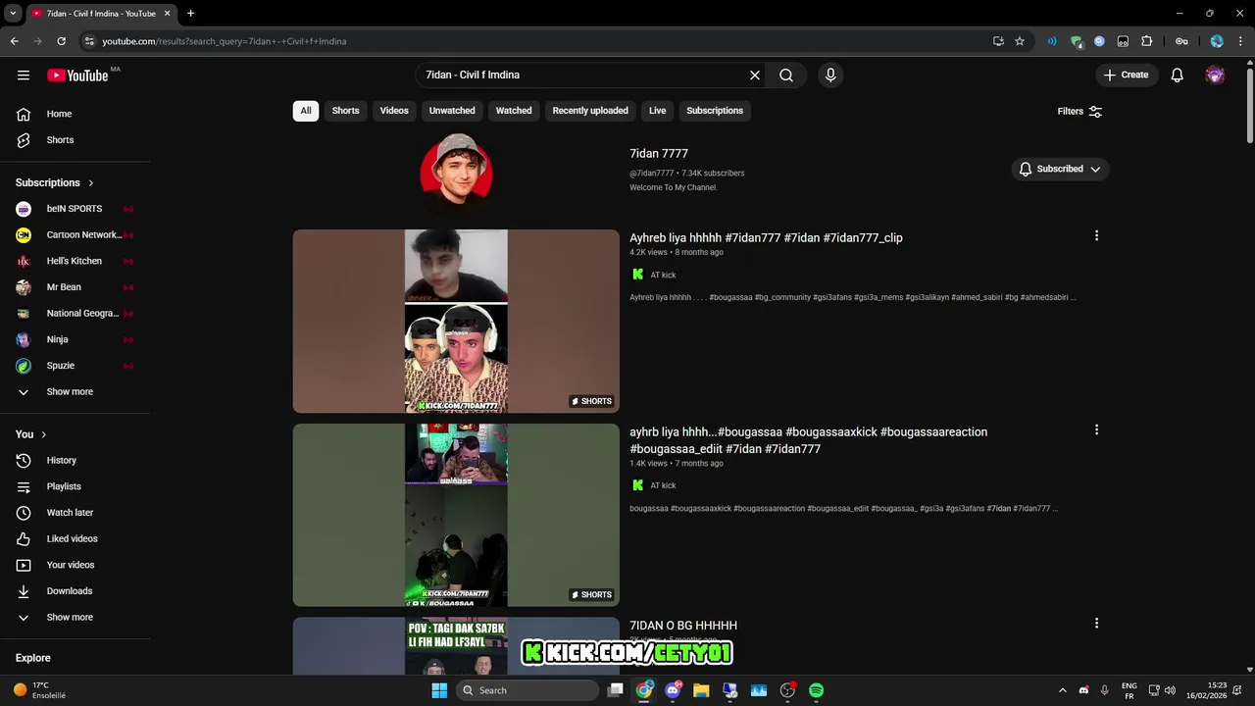Select the All filter chip

click(306, 111)
